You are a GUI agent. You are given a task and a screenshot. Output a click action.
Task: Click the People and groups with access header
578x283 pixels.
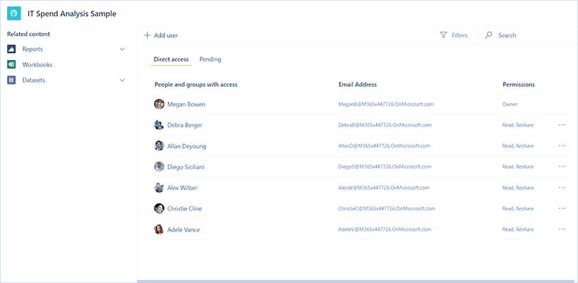[x=195, y=85]
